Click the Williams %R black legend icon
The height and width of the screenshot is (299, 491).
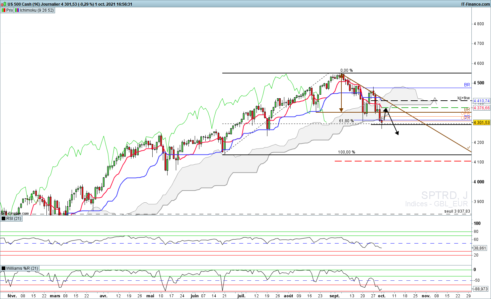point(3,268)
